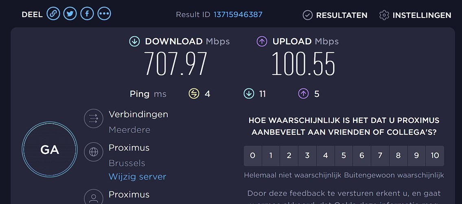Click the Verbindingen arrows icon
The height and width of the screenshot is (204, 462).
click(94, 118)
